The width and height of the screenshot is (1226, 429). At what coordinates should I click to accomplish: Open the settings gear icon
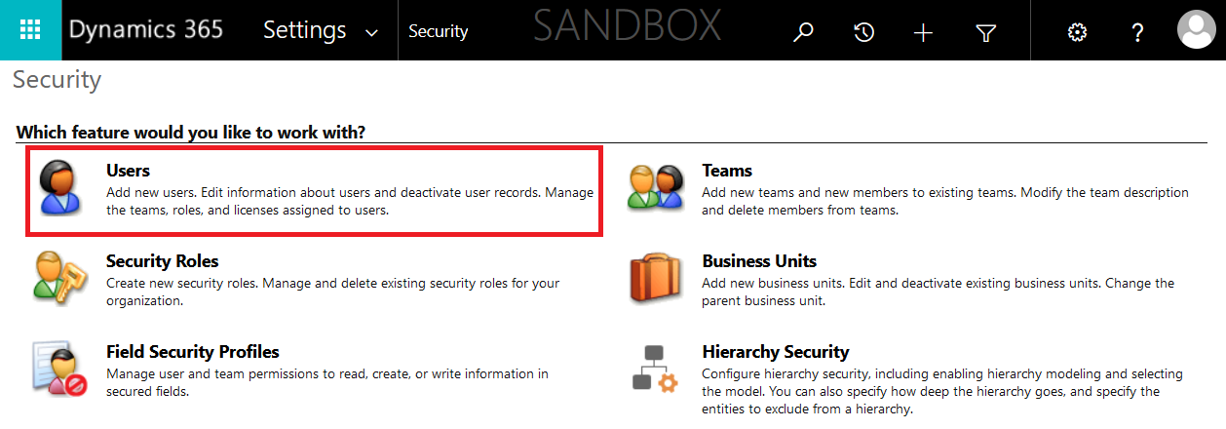[x=1077, y=32]
